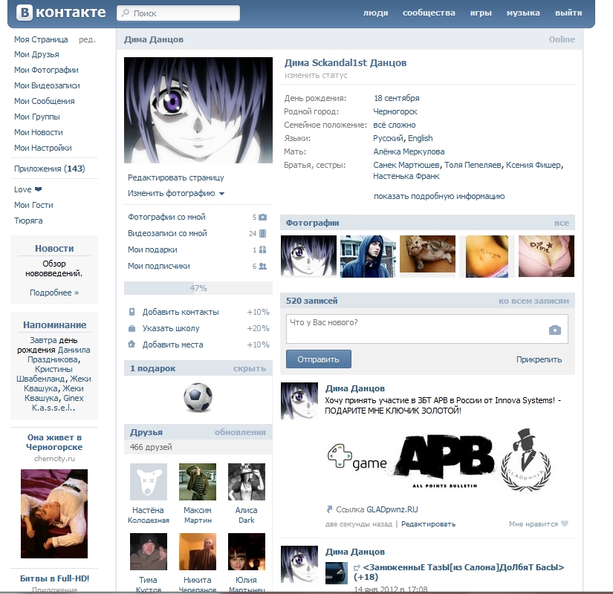Image resolution: width=613 pixels, height=594 pixels.
Task: Click the 47% profile progress bar
Action: [x=198, y=288]
